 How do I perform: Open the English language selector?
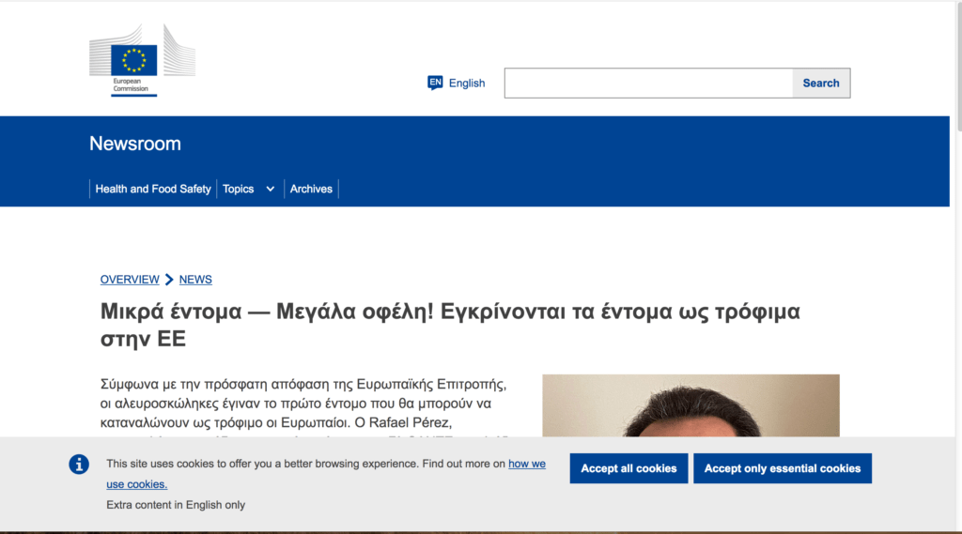point(456,83)
